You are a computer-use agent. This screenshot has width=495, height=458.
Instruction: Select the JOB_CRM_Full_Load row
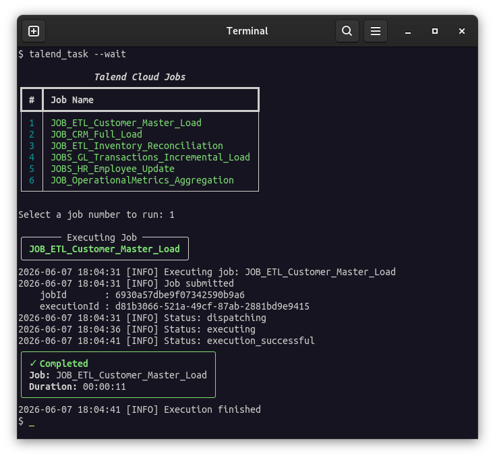[96, 134]
